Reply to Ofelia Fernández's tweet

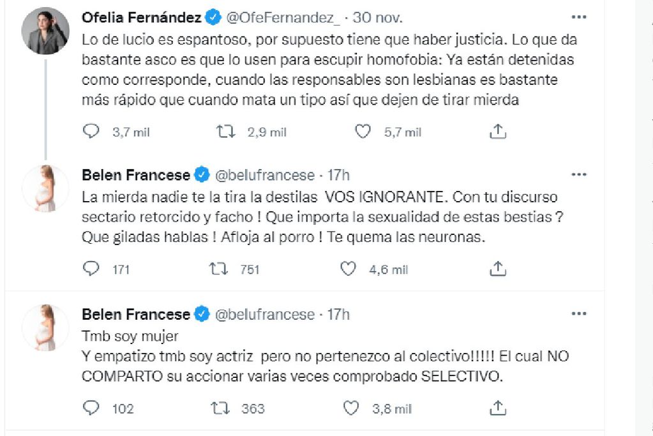pyautogui.click(x=93, y=132)
